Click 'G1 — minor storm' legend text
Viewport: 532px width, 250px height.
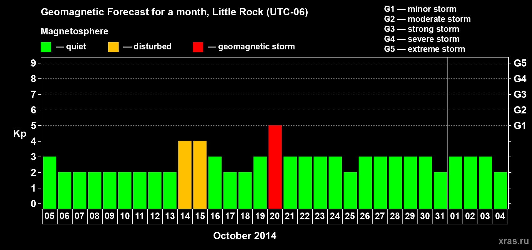coord(420,9)
